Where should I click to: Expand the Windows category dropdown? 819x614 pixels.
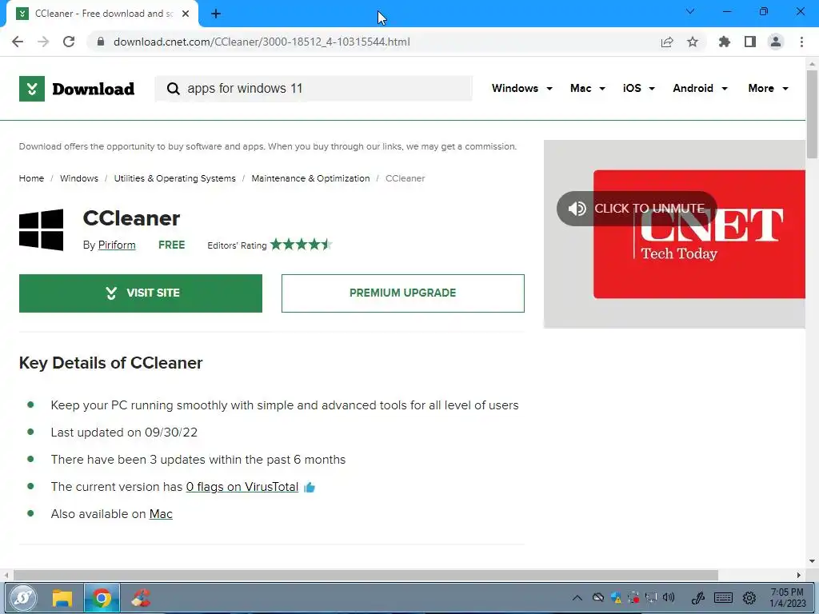(521, 88)
